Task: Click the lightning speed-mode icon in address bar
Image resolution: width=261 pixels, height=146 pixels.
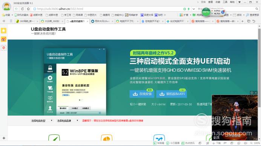Action: pyautogui.click(x=189, y=9)
